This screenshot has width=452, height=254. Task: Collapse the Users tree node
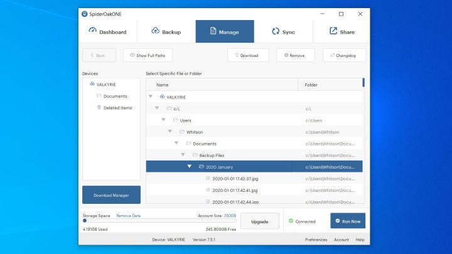(163, 120)
